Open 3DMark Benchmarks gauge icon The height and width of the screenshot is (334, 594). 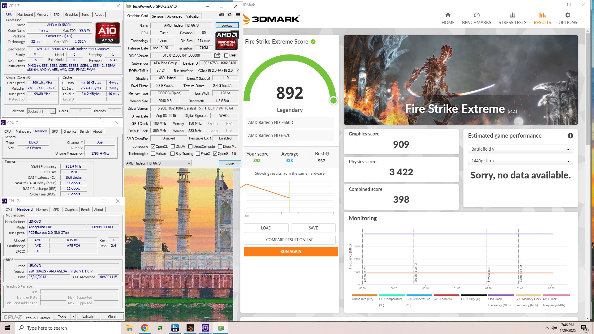pos(476,15)
